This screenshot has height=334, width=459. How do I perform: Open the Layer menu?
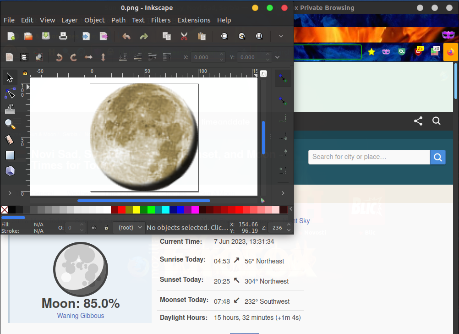[69, 20]
